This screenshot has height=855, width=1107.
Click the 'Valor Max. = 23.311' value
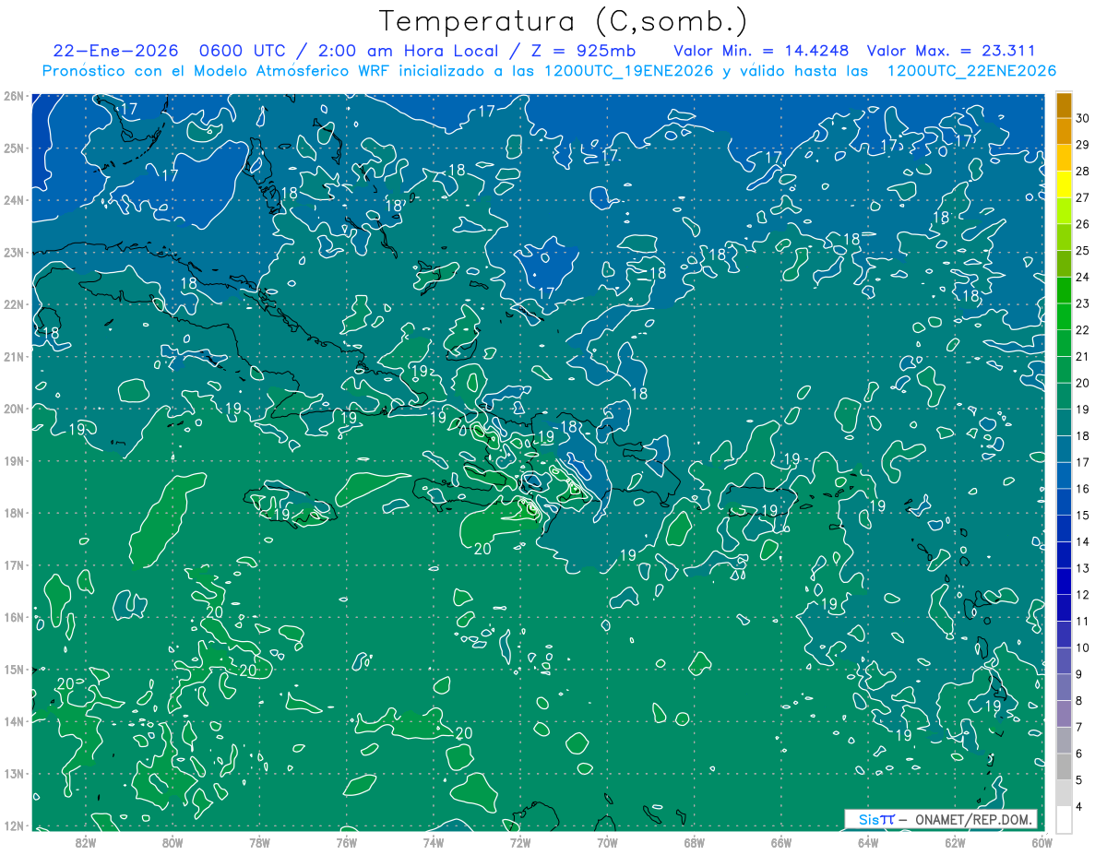click(950, 51)
